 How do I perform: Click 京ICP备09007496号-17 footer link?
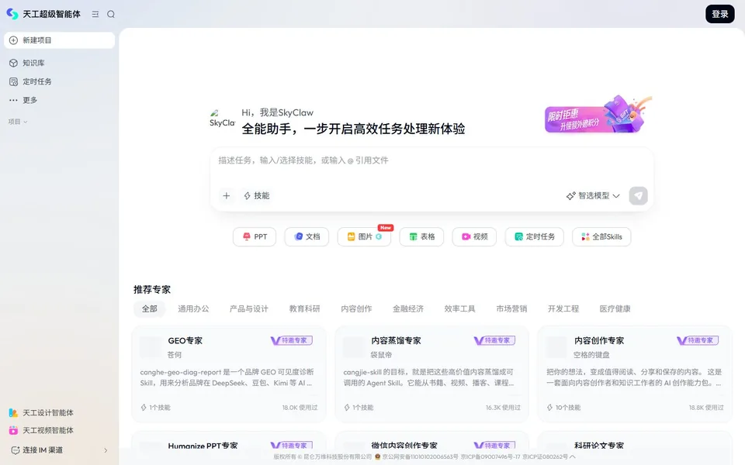tap(490, 457)
